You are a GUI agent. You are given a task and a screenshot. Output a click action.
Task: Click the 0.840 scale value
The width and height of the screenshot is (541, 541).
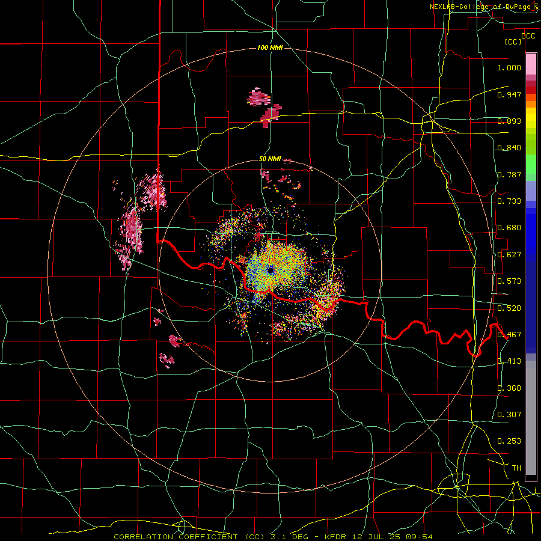[x=509, y=148]
